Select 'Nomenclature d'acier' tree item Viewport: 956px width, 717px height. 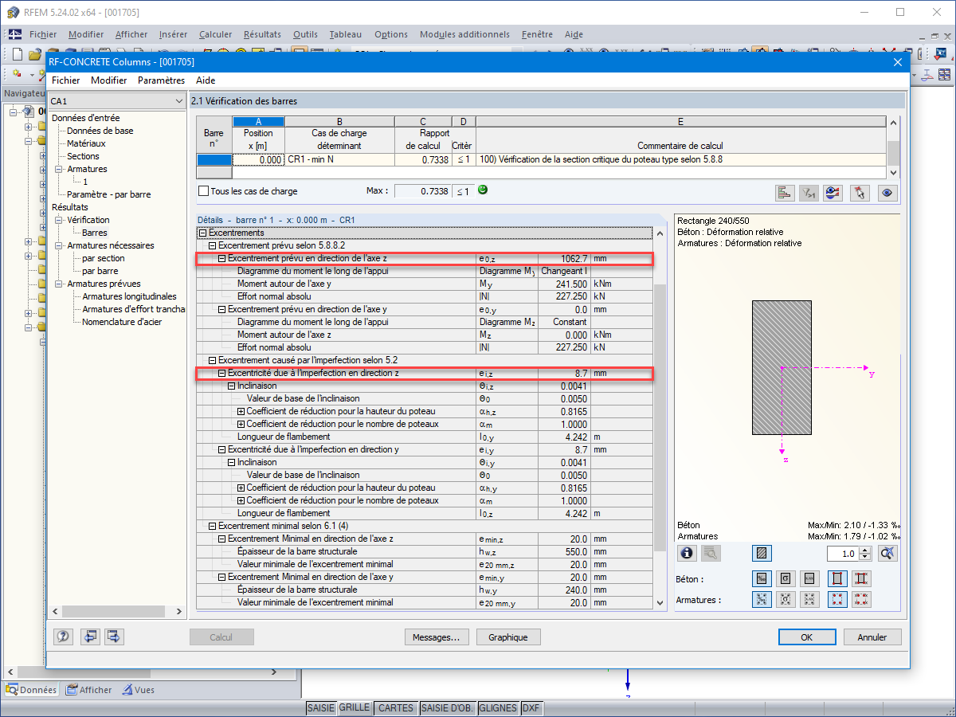[122, 322]
